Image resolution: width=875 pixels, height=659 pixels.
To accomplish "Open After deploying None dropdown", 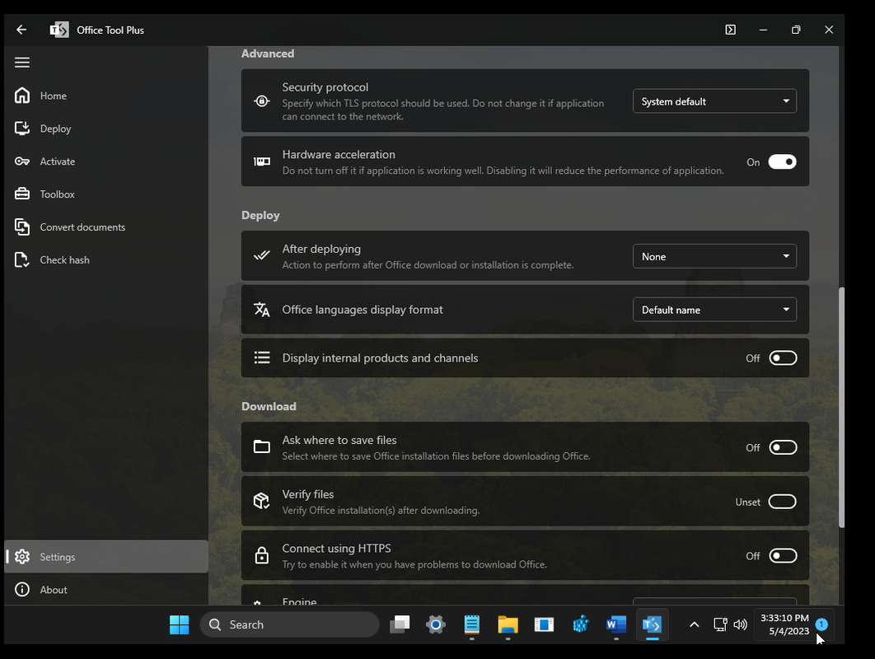I will (714, 256).
